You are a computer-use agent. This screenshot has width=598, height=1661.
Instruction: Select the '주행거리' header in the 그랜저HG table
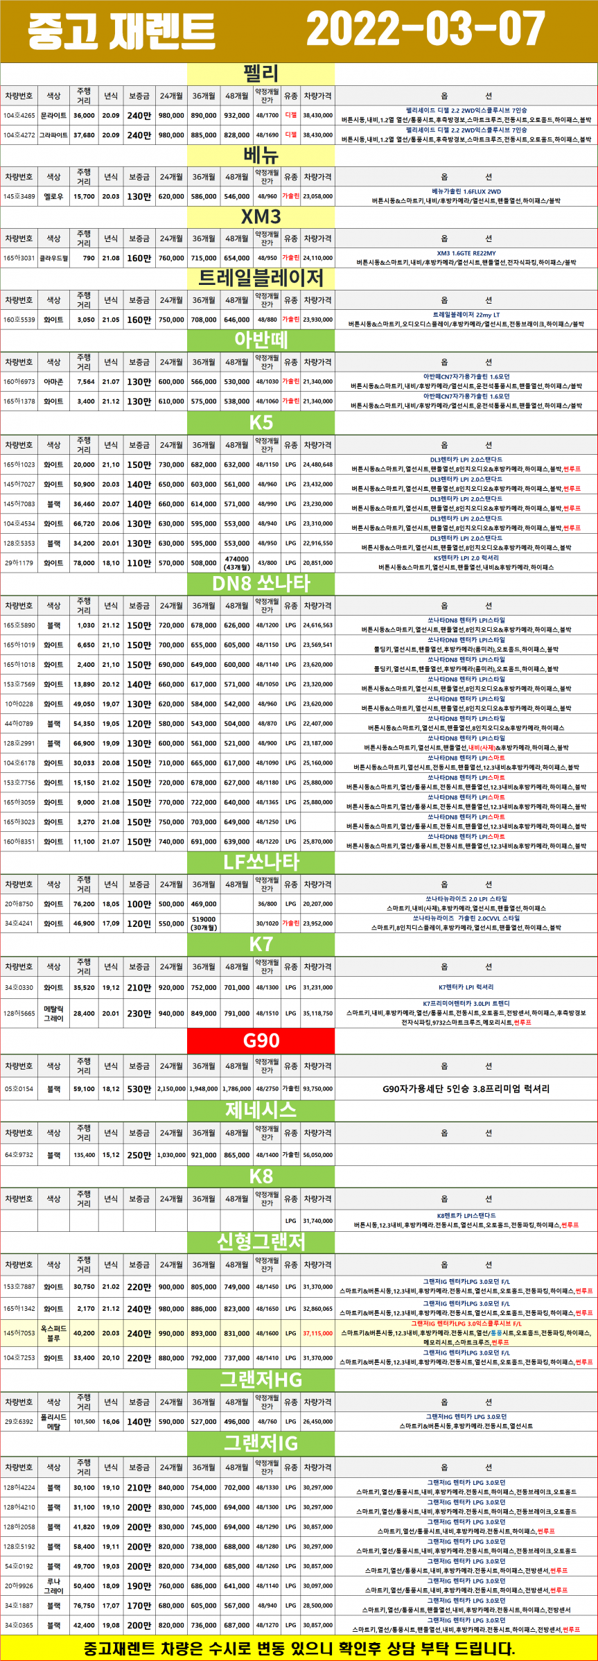[84, 1402]
